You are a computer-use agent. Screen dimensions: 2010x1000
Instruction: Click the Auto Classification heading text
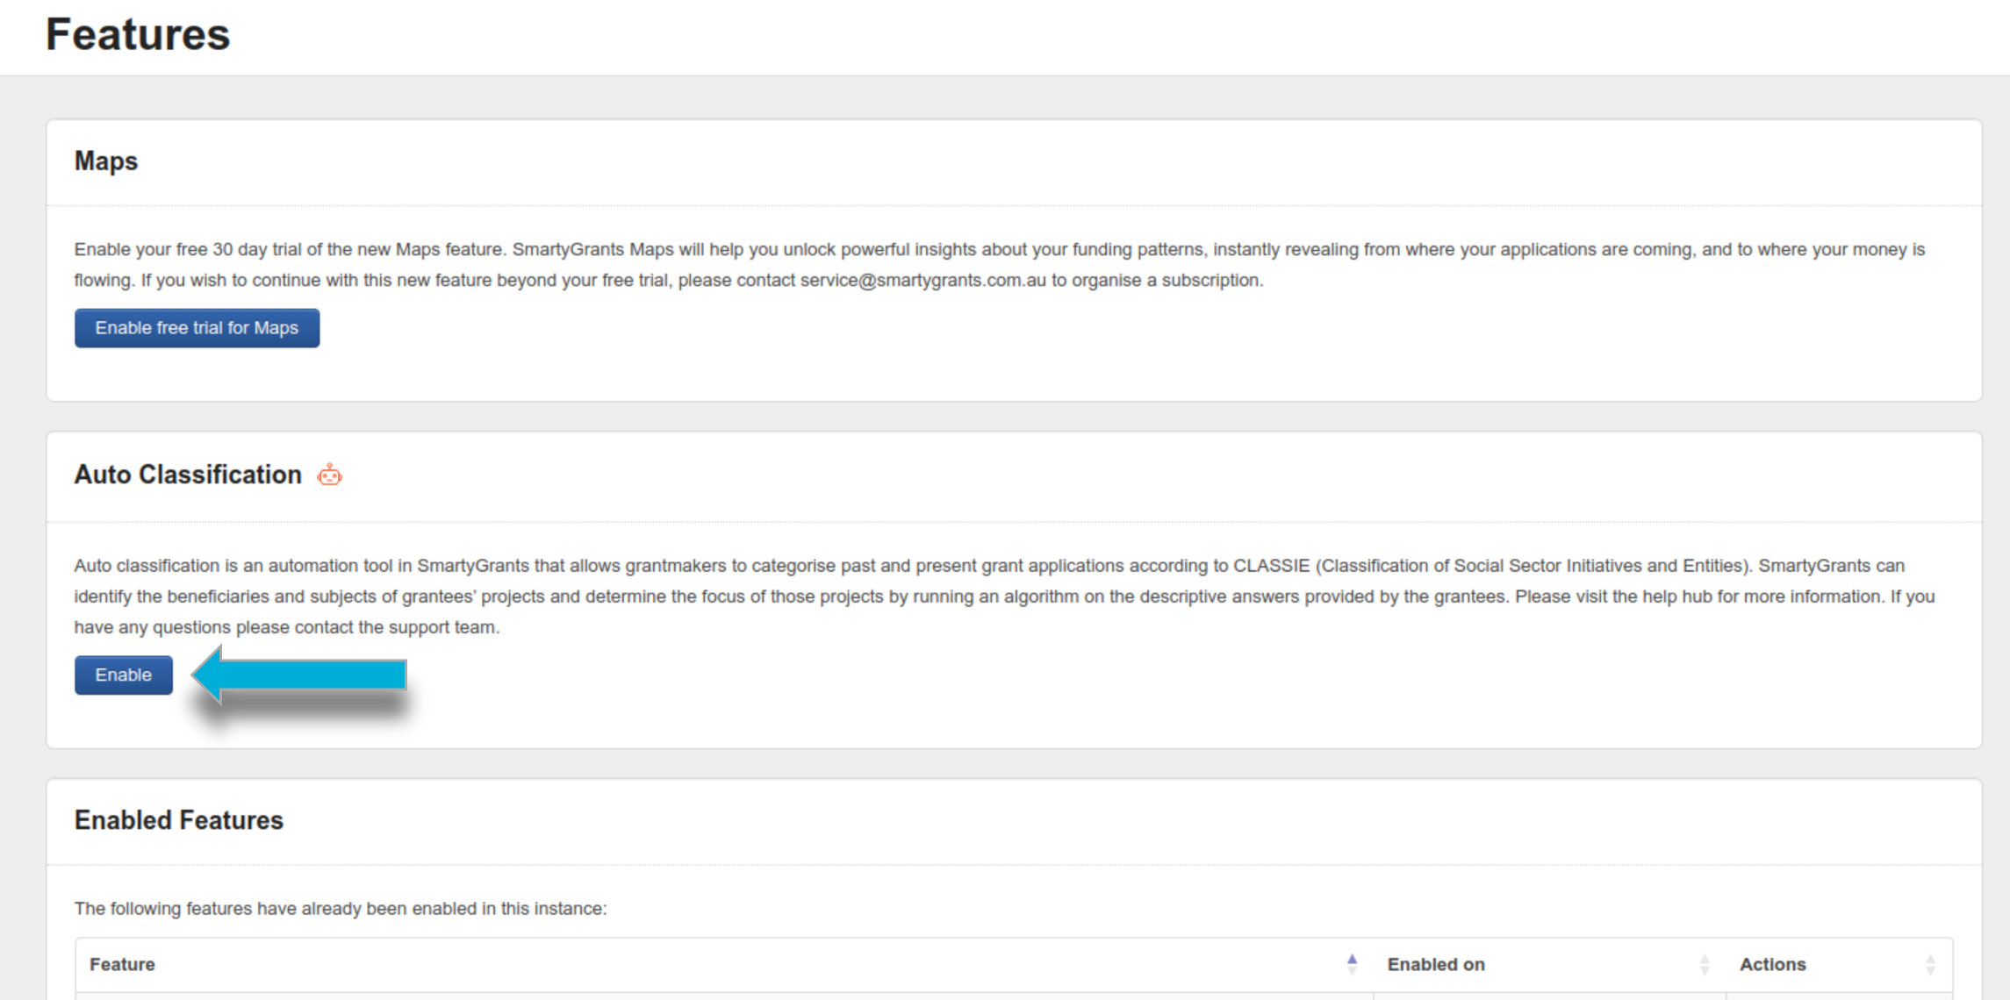(x=188, y=475)
